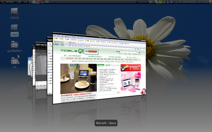
Task: Open the Edit menu in Opera
Action: pos(59,36)
